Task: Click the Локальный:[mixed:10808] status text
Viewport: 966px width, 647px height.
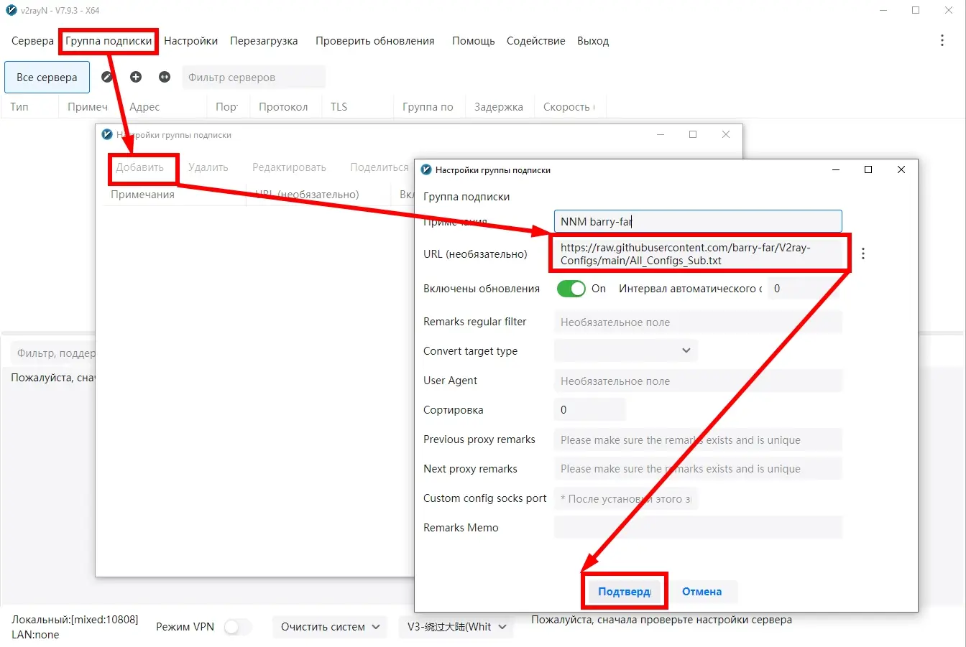Action: point(75,619)
